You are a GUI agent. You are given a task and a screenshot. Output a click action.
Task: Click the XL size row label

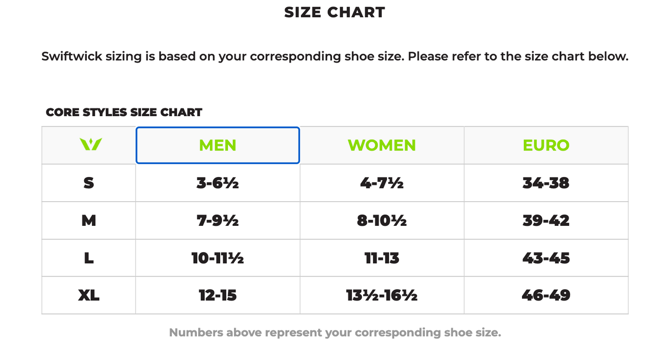(x=89, y=295)
